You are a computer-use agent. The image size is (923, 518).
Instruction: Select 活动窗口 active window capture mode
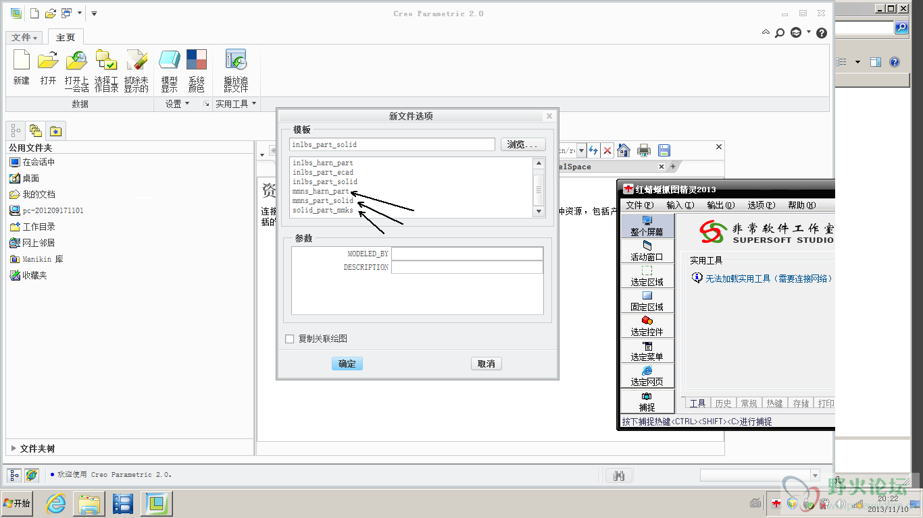pos(647,251)
